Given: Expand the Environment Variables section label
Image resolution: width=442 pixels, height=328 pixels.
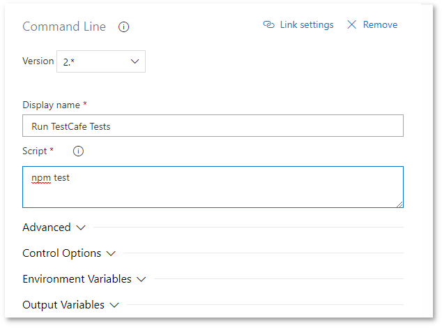Looking at the screenshot, I should click(77, 279).
